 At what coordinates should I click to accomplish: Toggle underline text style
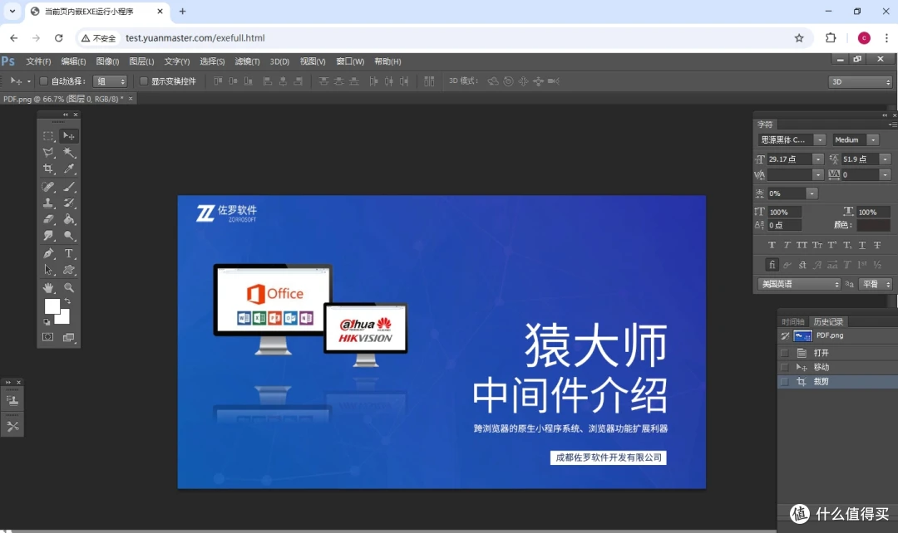[x=862, y=245]
